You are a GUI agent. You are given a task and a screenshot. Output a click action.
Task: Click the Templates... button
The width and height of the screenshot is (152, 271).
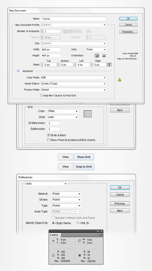click(128, 32)
